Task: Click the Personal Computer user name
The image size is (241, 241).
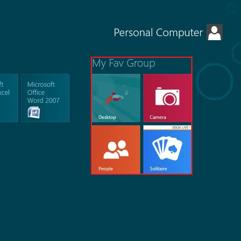Action: [x=158, y=33]
